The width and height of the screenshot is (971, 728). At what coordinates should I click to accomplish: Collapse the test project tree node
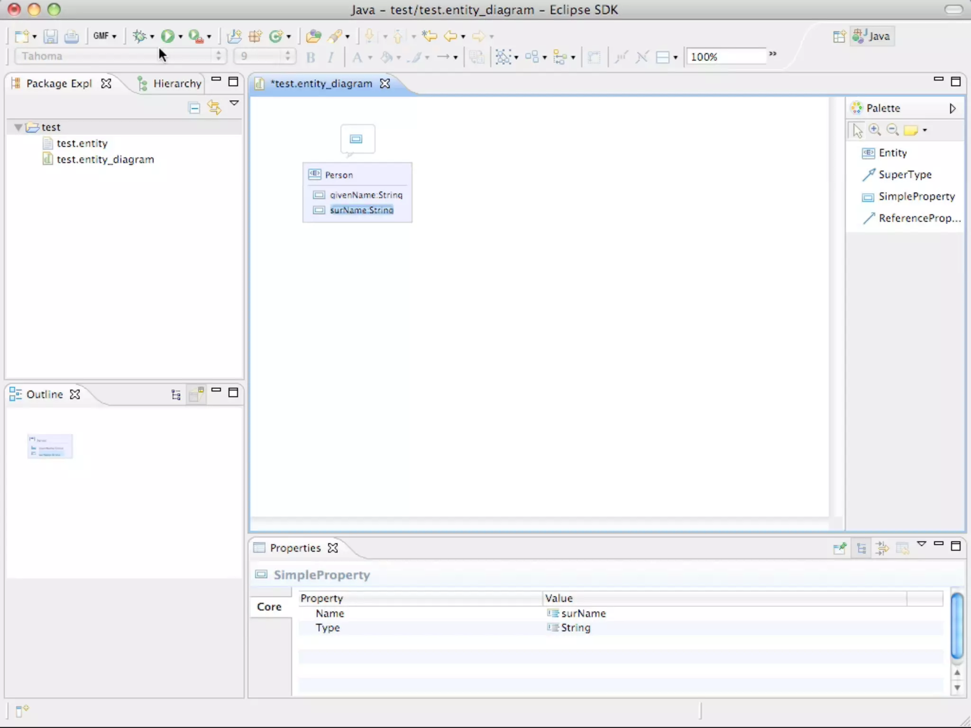tap(18, 127)
